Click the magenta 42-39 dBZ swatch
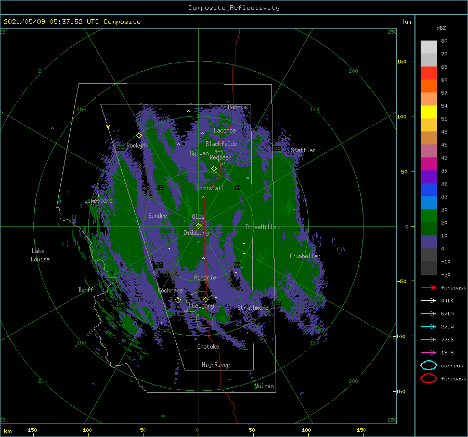Viewport: 468px width, 437px height. [x=428, y=164]
